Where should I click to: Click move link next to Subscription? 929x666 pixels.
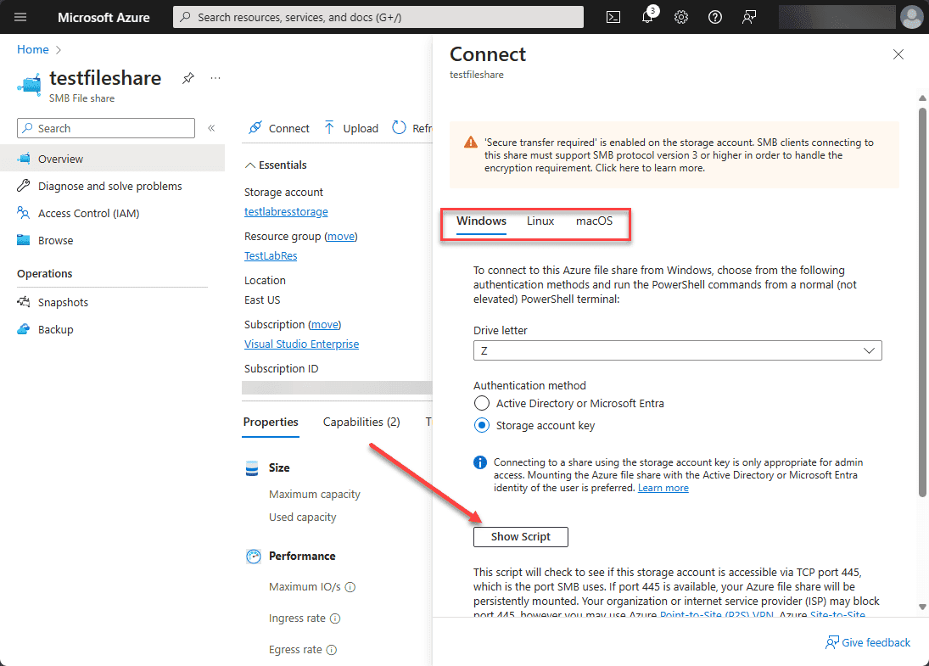coord(325,325)
